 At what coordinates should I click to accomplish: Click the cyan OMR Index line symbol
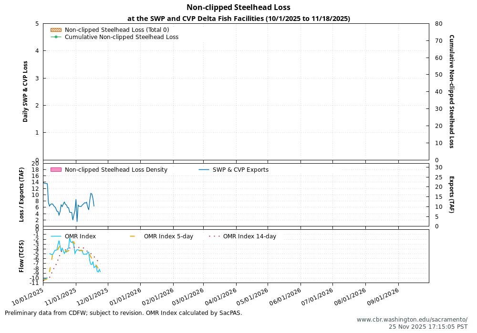(56, 236)
